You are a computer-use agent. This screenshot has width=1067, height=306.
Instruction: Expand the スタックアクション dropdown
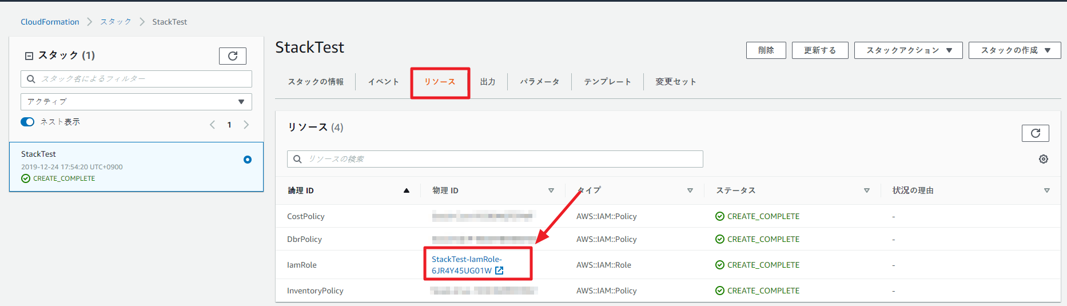click(x=908, y=50)
